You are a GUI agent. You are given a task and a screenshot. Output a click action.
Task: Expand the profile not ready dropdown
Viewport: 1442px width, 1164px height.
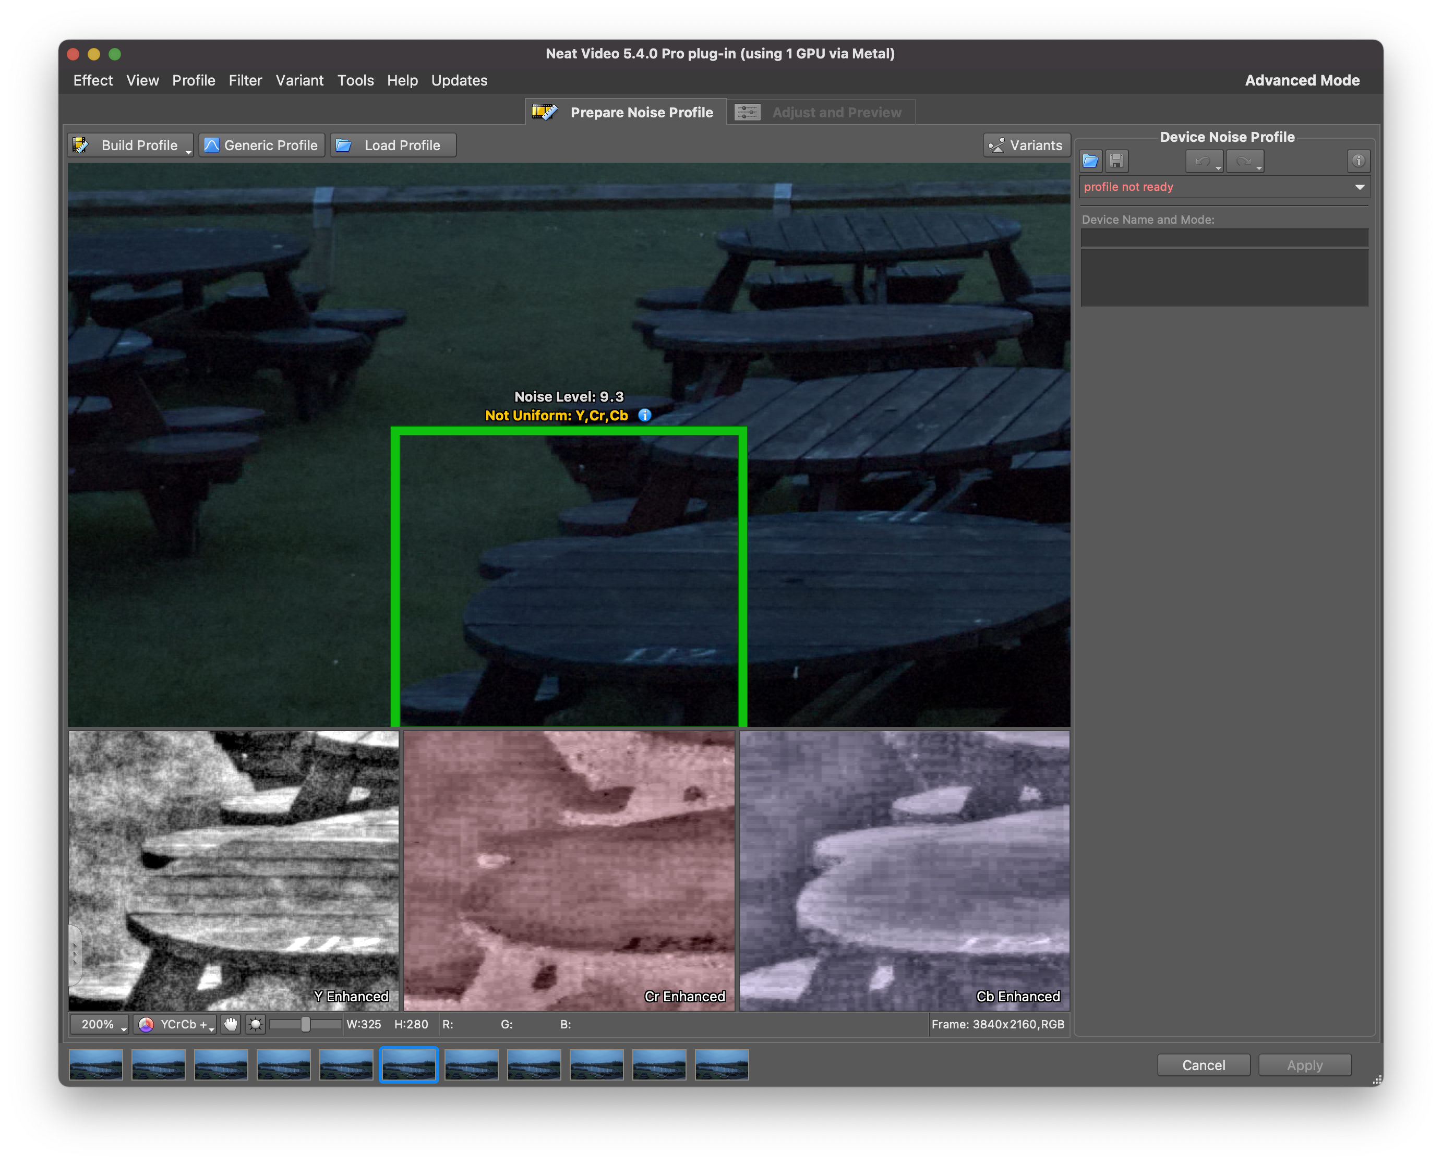[x=1359, y=187]
